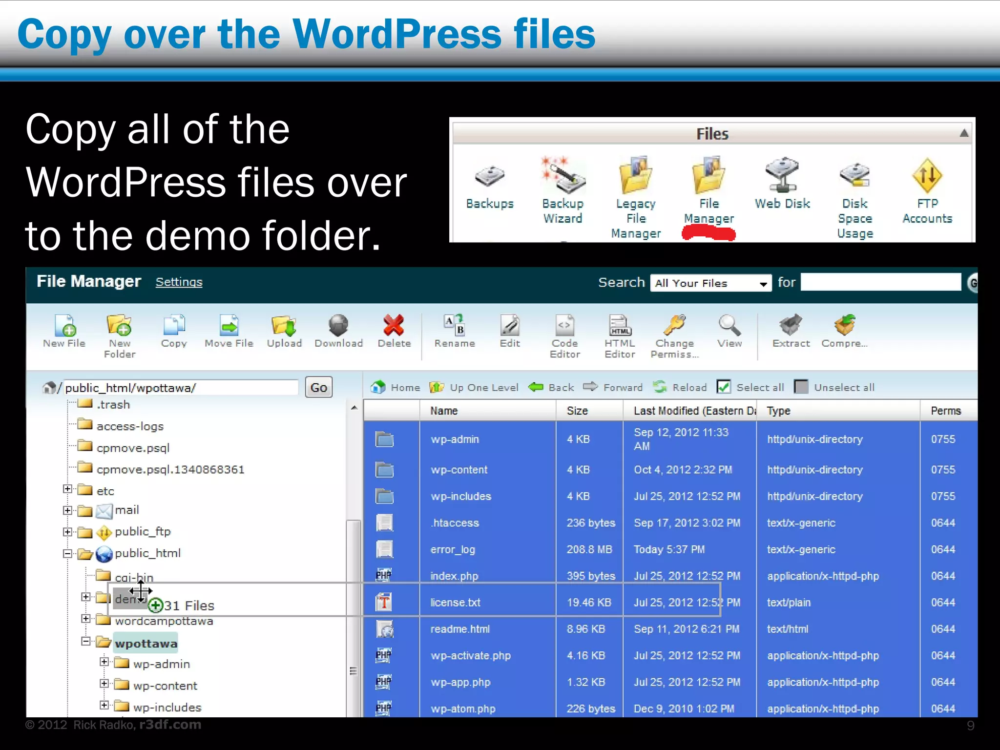Expand the wp-content tree folder

click(104, 684)
